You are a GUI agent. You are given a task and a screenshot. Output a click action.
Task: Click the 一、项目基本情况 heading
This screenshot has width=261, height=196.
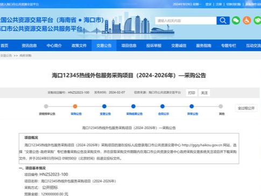pos(32,168)
